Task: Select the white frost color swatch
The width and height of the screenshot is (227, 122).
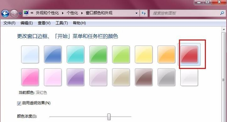Action: click(189, 77)
